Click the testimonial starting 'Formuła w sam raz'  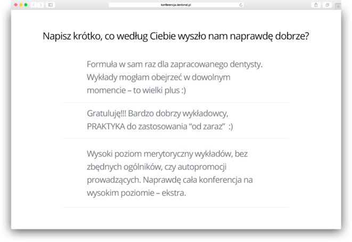click(175, 64)
